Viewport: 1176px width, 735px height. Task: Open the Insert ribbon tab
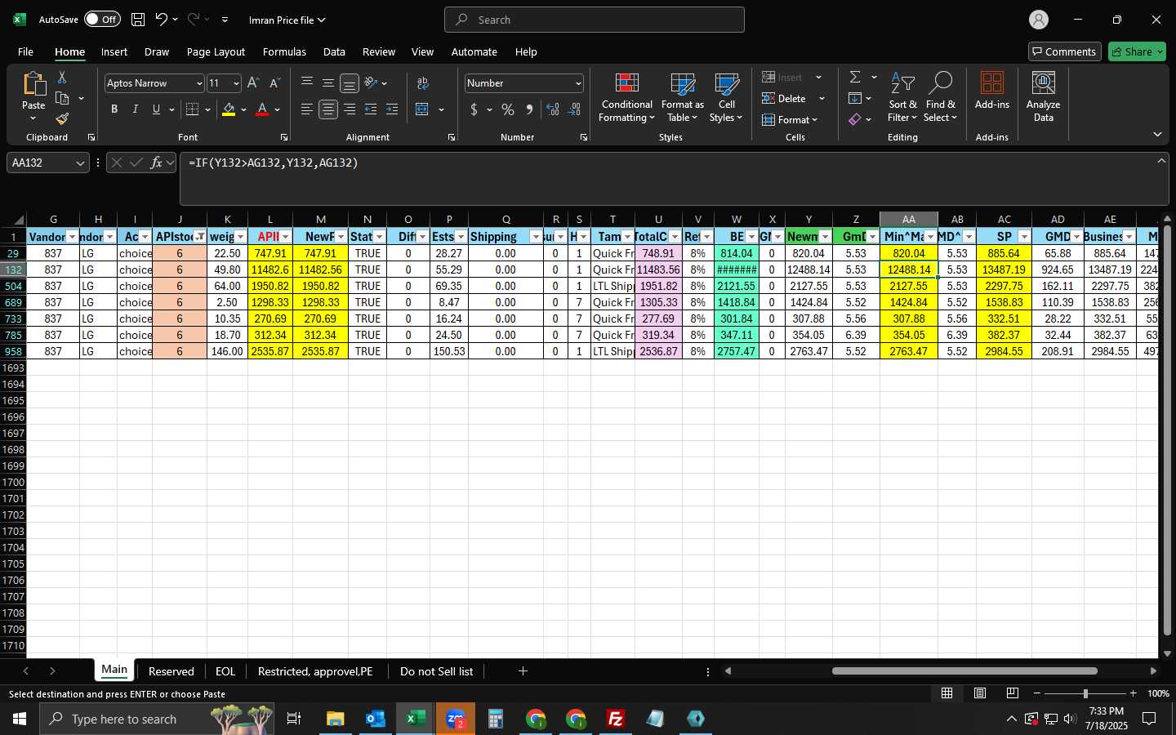click(114, 51)
